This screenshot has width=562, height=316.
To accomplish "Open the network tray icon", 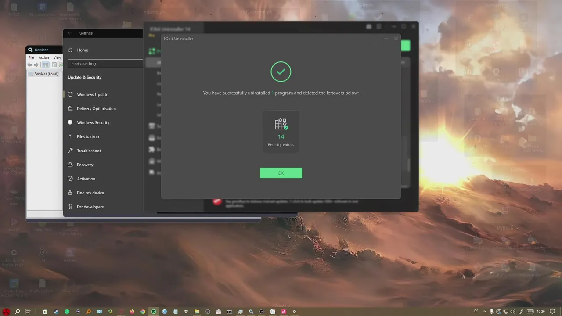I will point(506,312).
